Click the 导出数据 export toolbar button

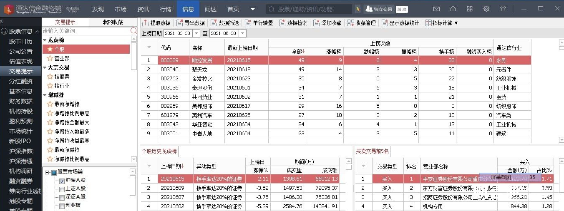191,23
